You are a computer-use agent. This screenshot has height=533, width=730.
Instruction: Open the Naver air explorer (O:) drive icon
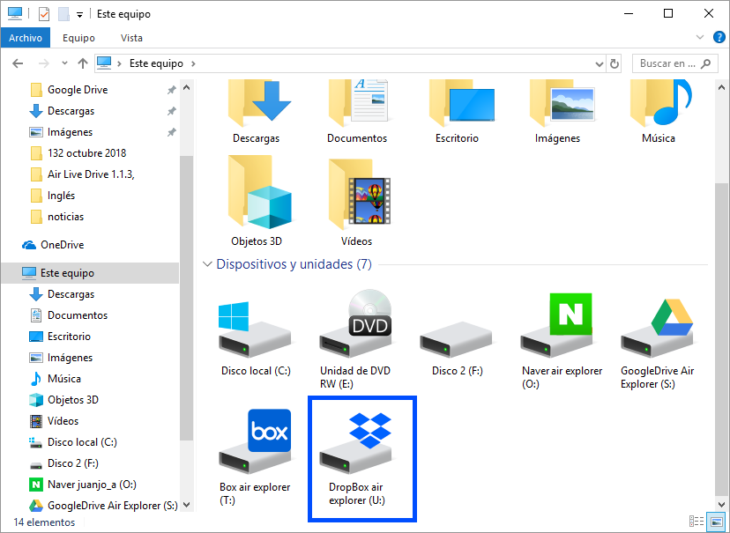click(557, 326)
